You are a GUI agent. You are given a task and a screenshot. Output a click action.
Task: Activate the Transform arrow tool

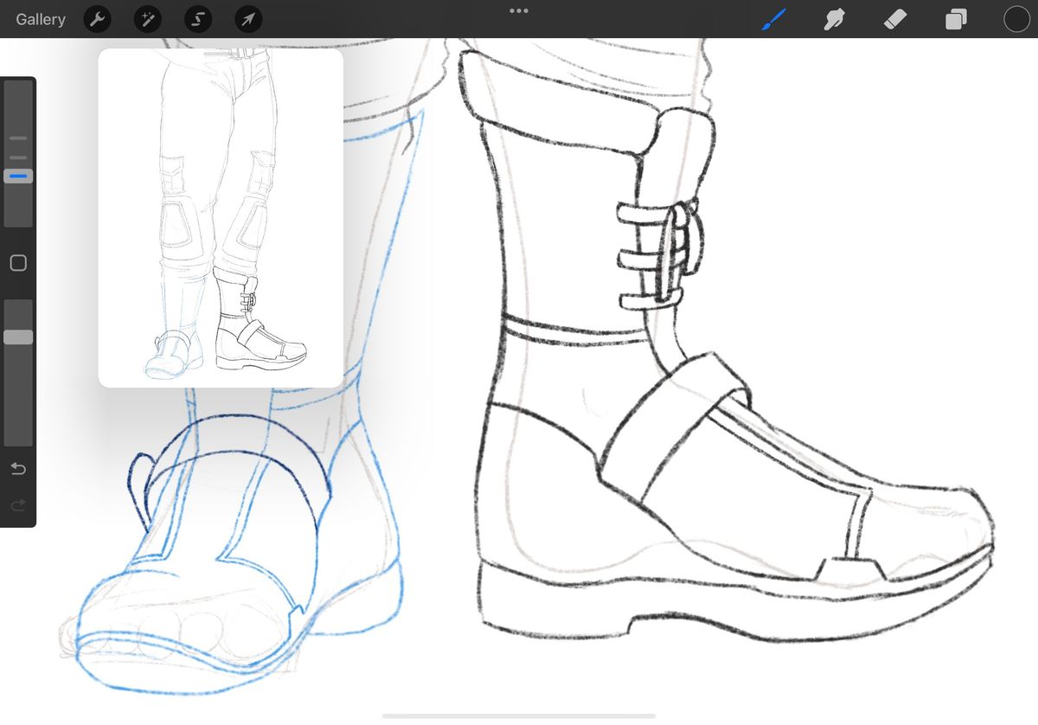pos(249,19)
